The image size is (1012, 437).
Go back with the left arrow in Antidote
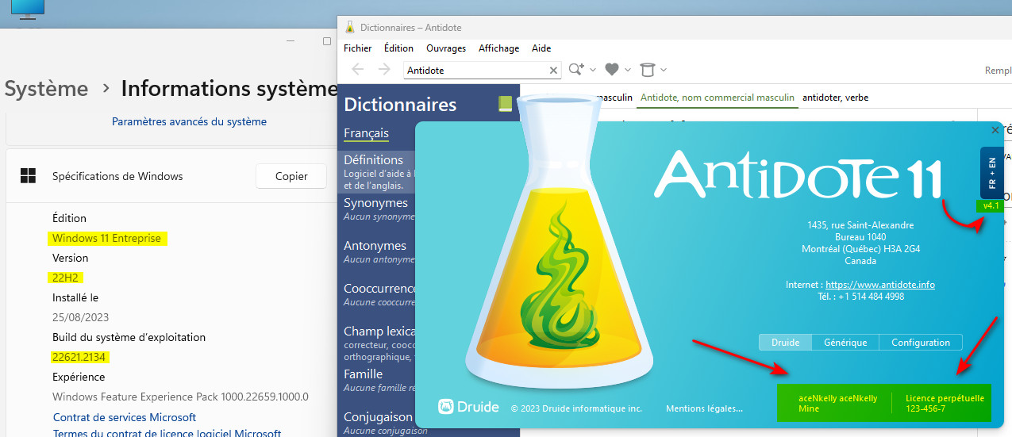click(x=357, y=70)
